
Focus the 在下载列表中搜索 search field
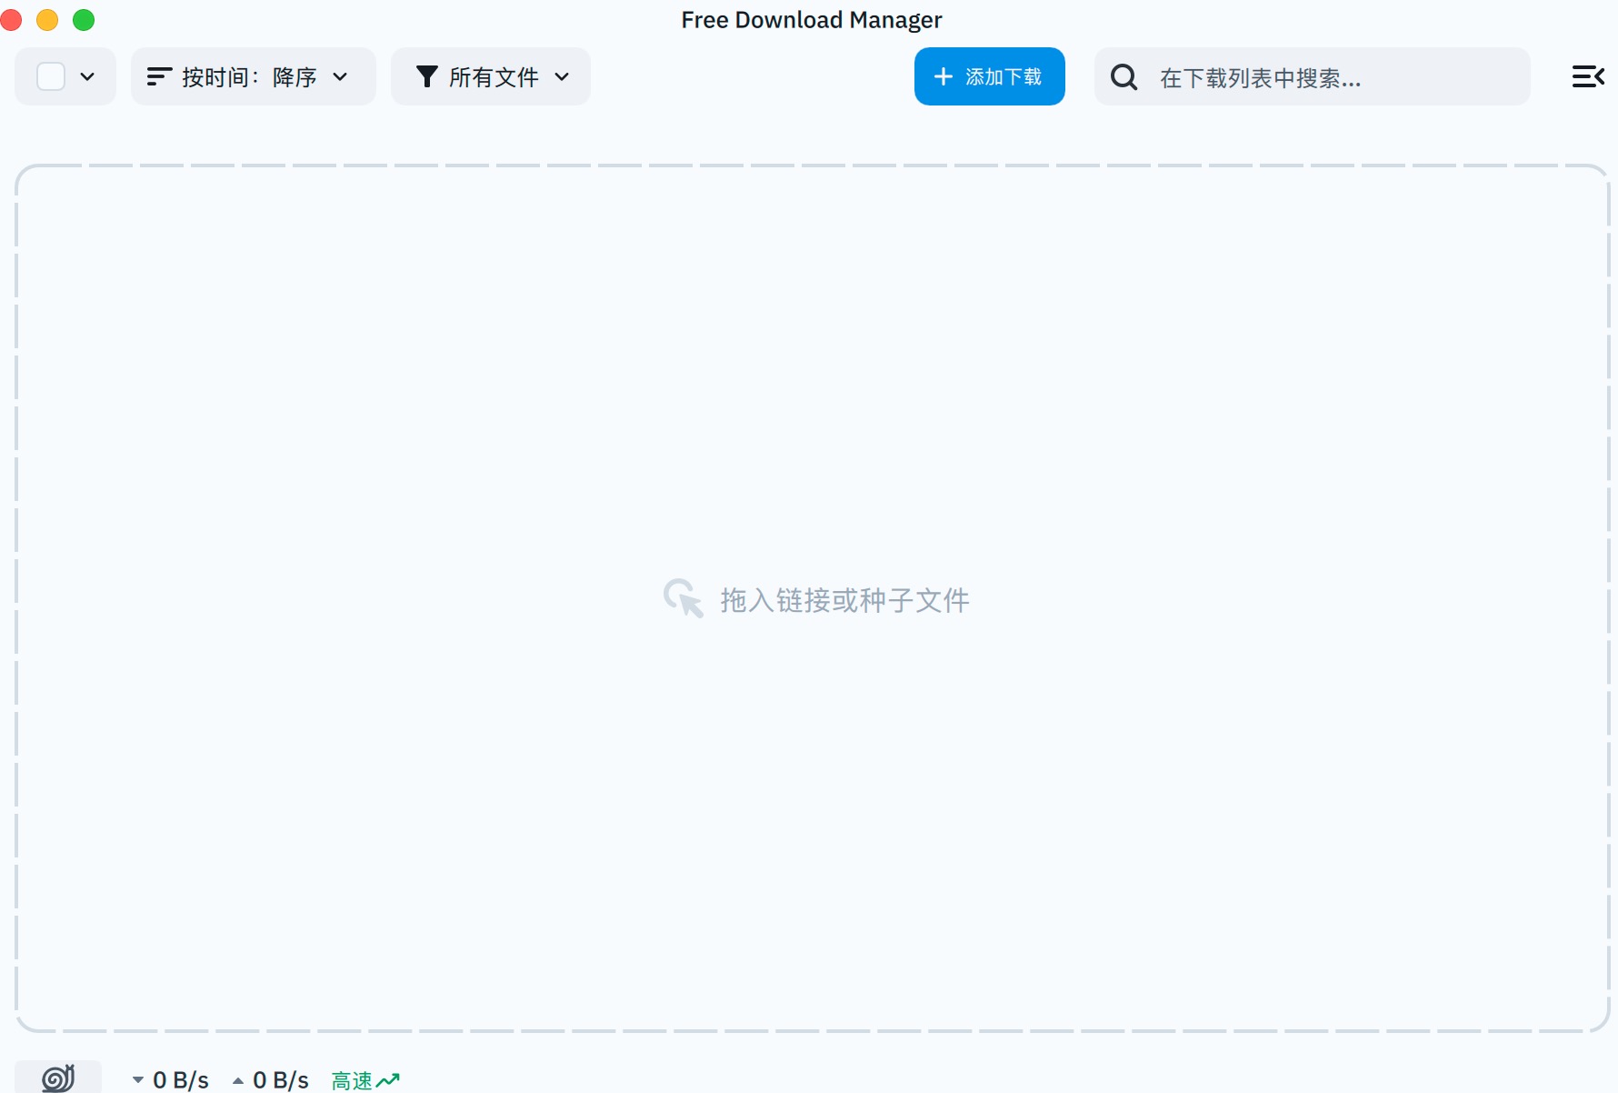click(x=1313, y=76)
